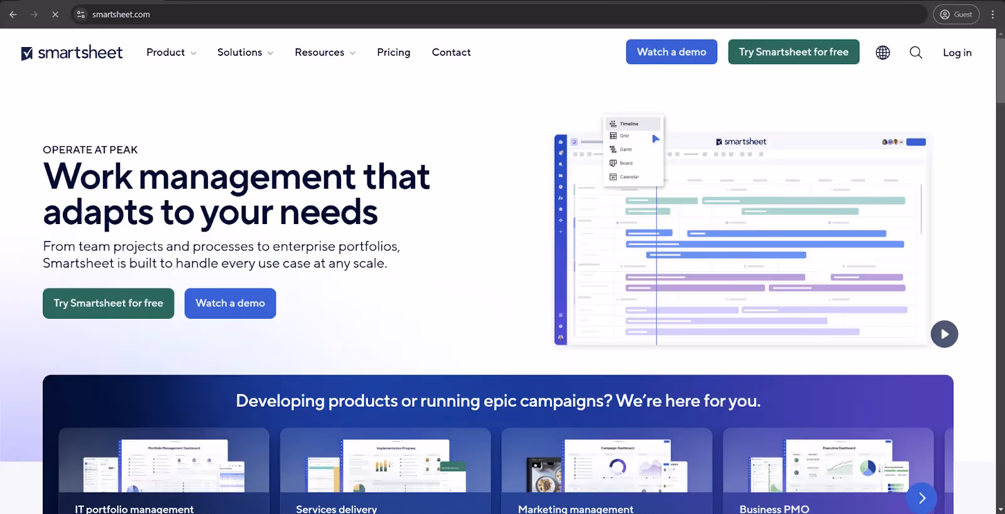Open the Guest profile button

(956, 14)
